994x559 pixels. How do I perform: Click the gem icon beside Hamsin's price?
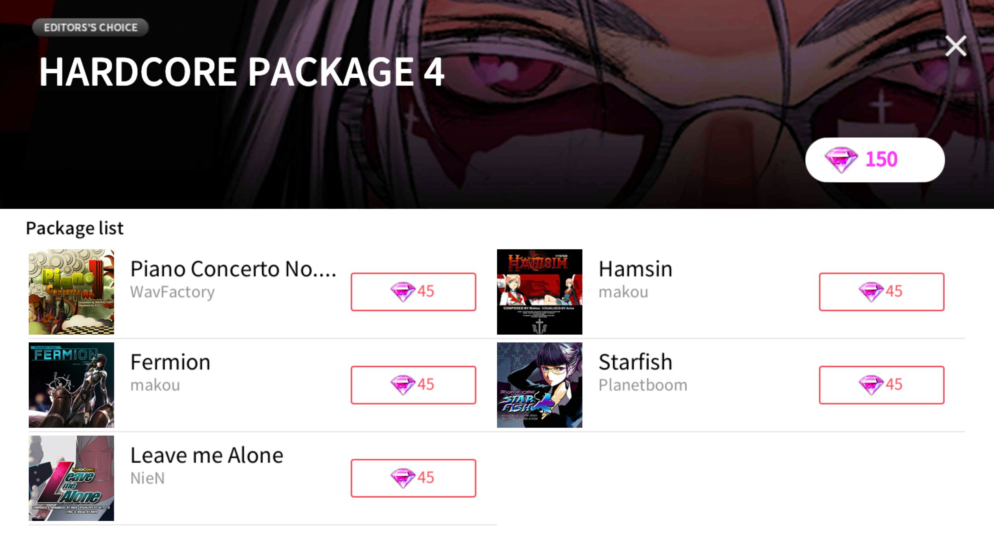[871, 292]
